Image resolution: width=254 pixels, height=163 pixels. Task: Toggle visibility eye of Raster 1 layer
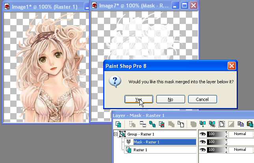pos(202,150)
